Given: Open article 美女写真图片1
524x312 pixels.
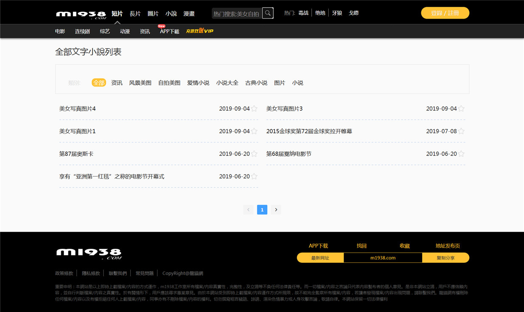Looking at the screenshot, I should tap(77, 131).
